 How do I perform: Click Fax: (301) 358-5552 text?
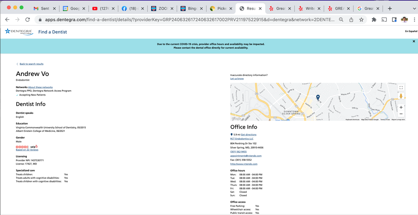[x=241, y=160]
